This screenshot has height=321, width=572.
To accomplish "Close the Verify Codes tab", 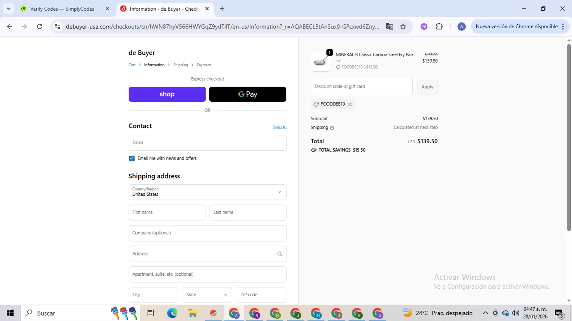I will click(107, 9).
